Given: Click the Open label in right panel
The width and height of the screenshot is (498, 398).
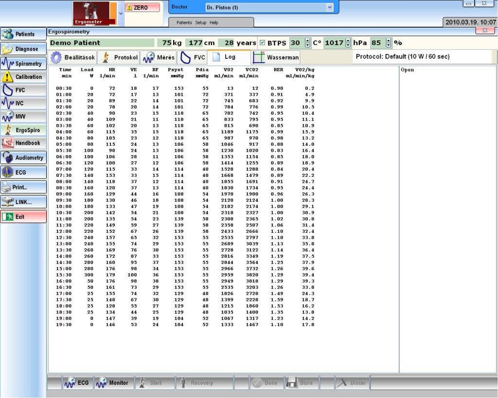Looking at the screenshot, I should (x=407, y=70).
